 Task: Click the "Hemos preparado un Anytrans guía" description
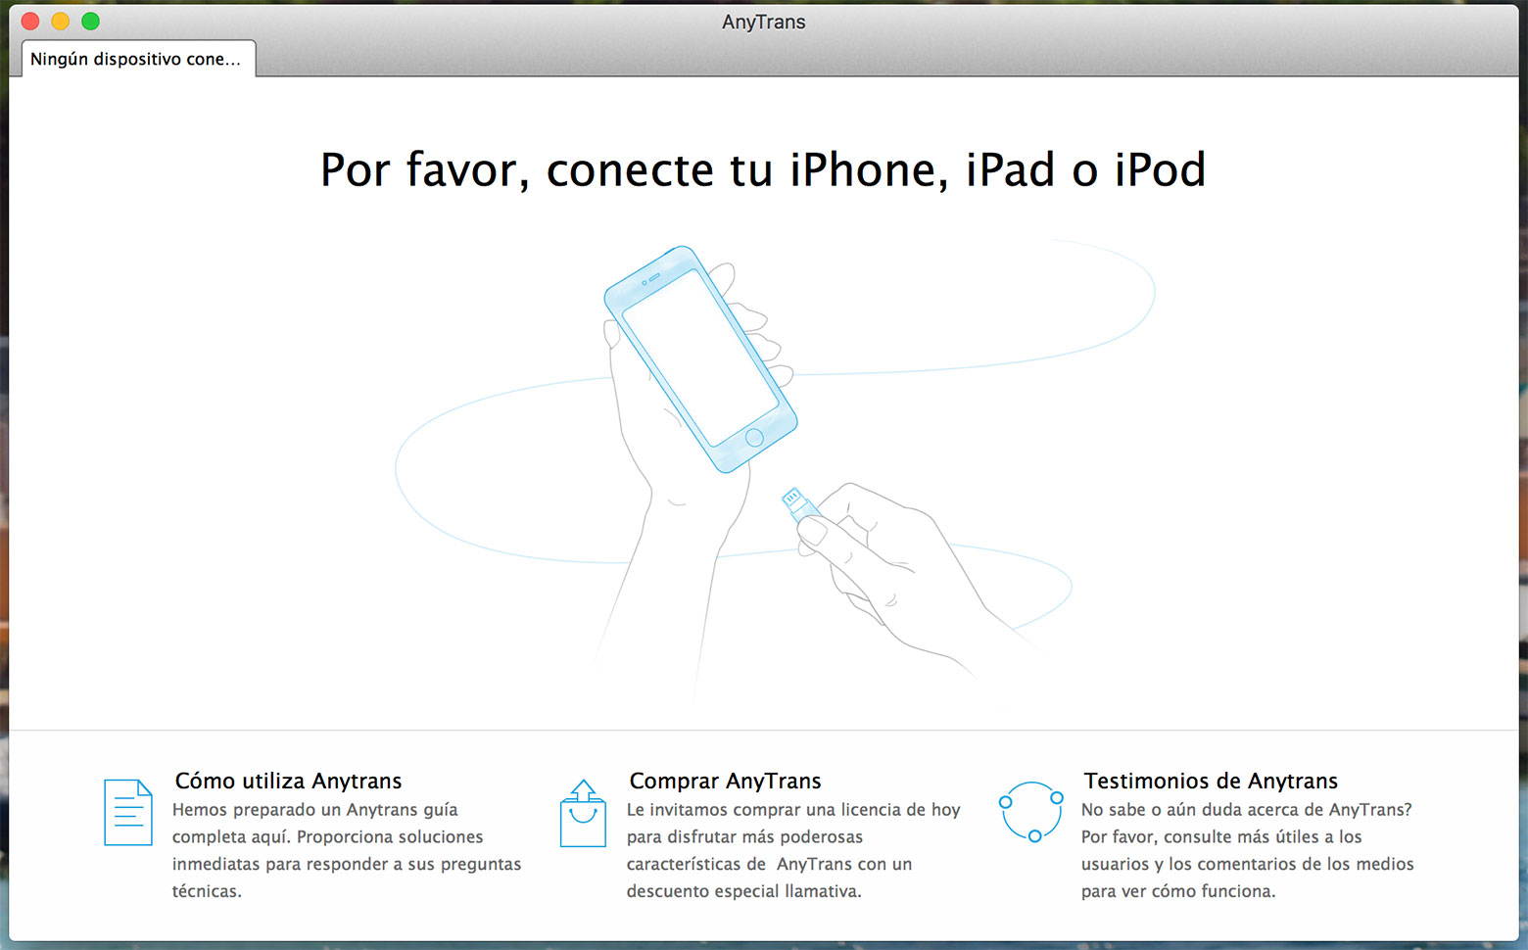(x=347, y=850)
